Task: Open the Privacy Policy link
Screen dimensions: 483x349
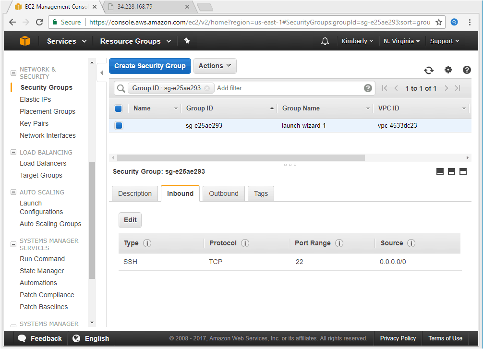Action: coord(398,338)
